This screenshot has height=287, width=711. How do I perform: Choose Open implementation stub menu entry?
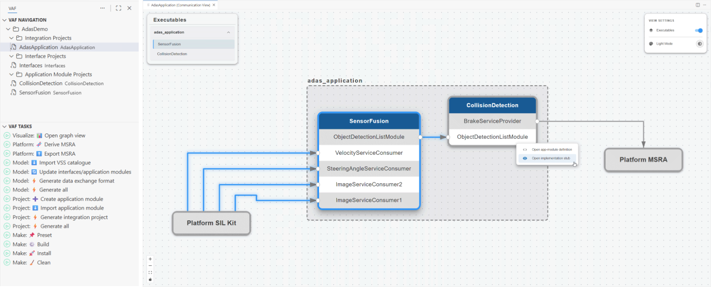(547, 158)
